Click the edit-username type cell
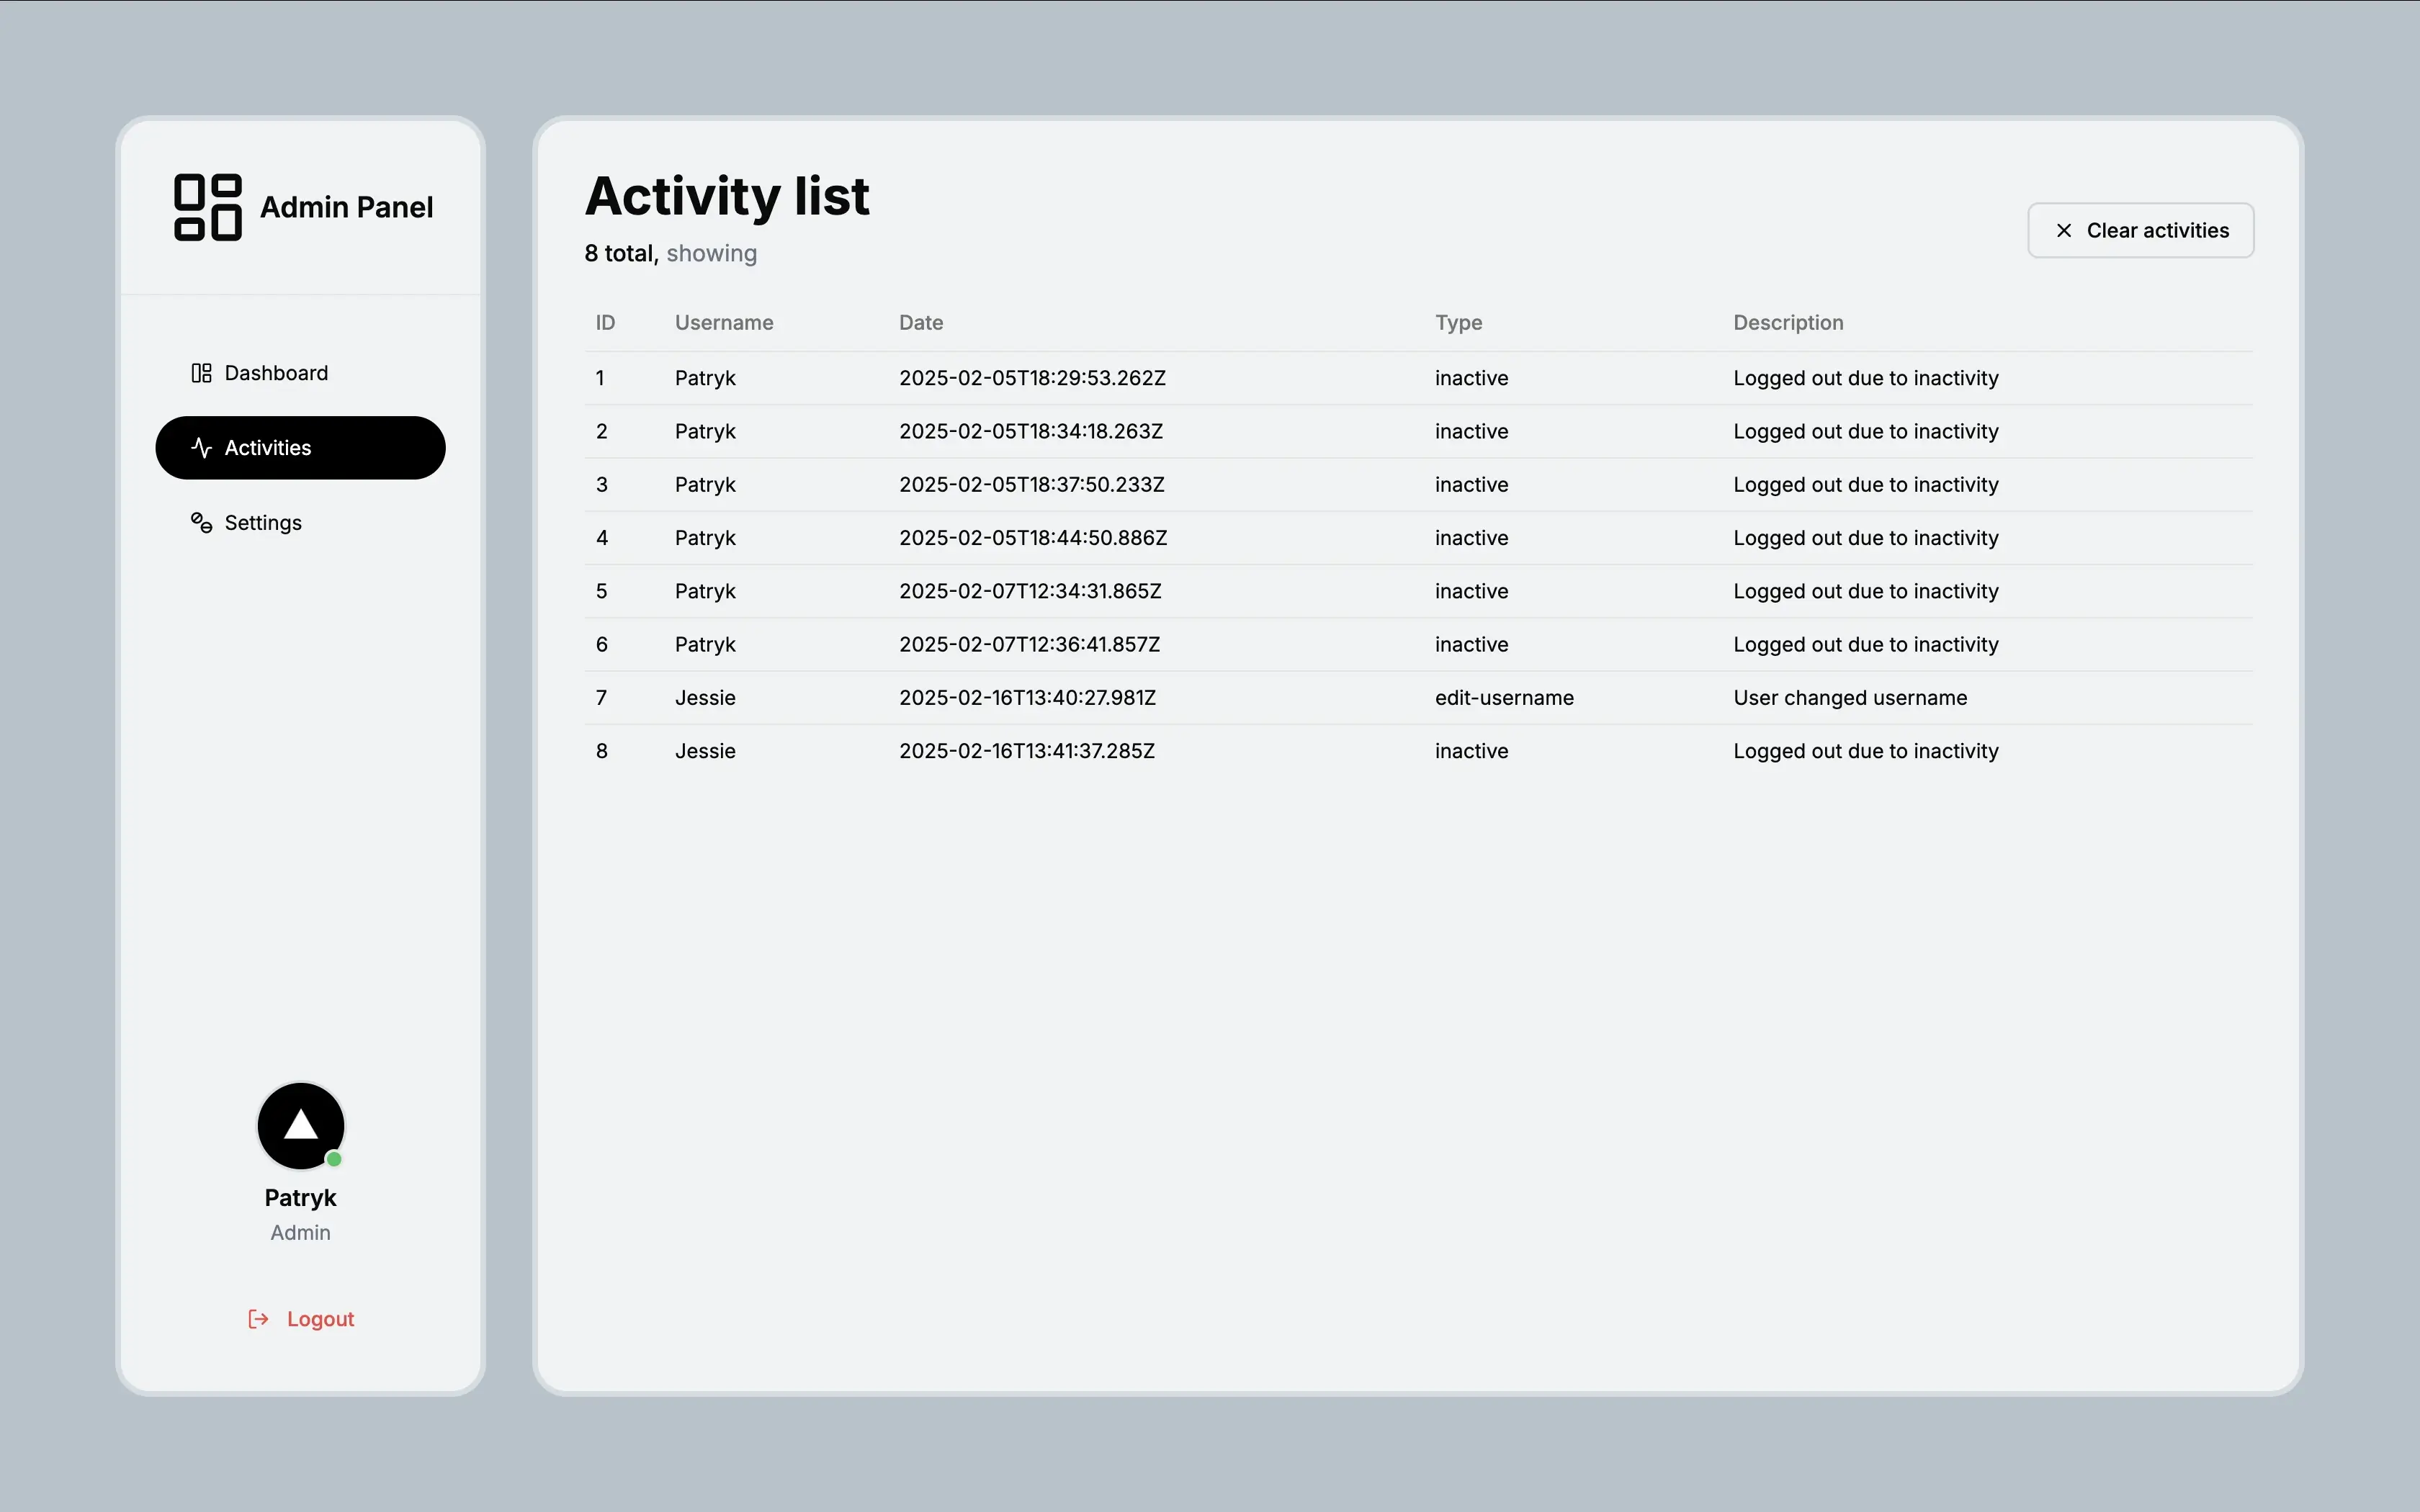 (x=1504, y=698)
